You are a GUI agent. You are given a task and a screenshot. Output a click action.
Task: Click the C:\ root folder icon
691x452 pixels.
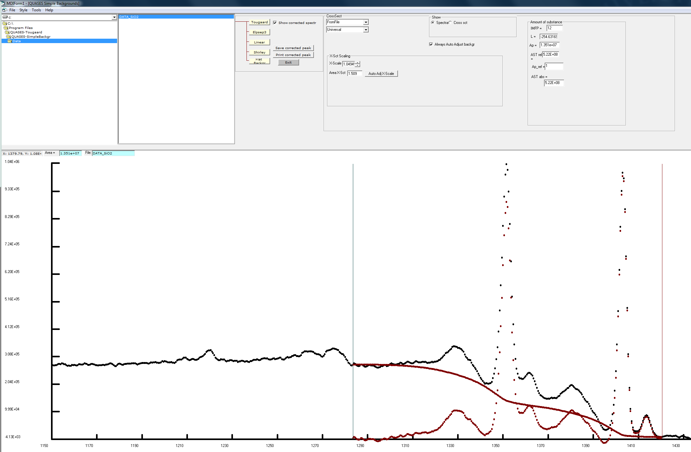click(x=5, y=24)
